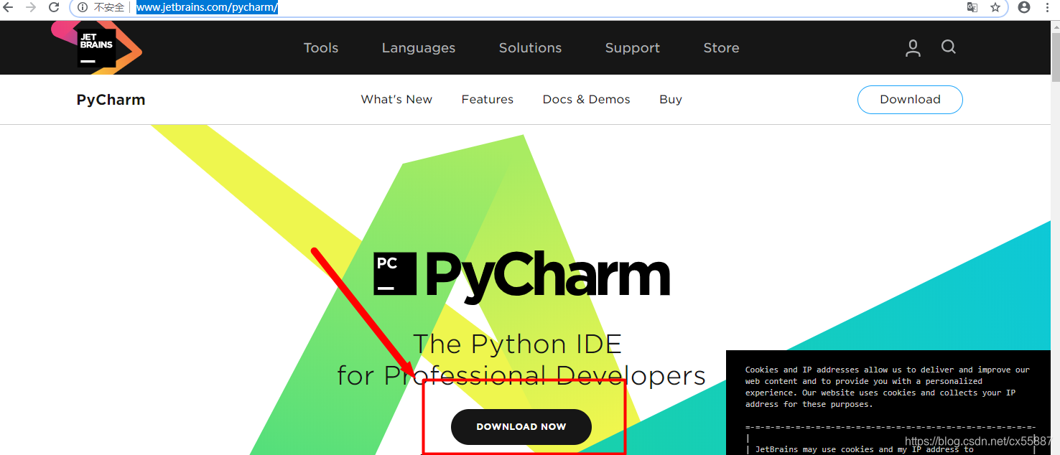Screen dimensions: 1060x455
Task: Open the Store menu
Action: pos(722,48)
